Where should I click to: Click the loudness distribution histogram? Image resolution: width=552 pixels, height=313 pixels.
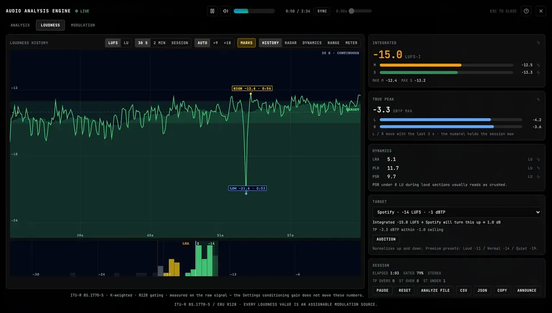coord(185,259)
